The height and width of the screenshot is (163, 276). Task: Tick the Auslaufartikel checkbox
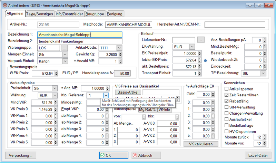[x=227, y=119]
